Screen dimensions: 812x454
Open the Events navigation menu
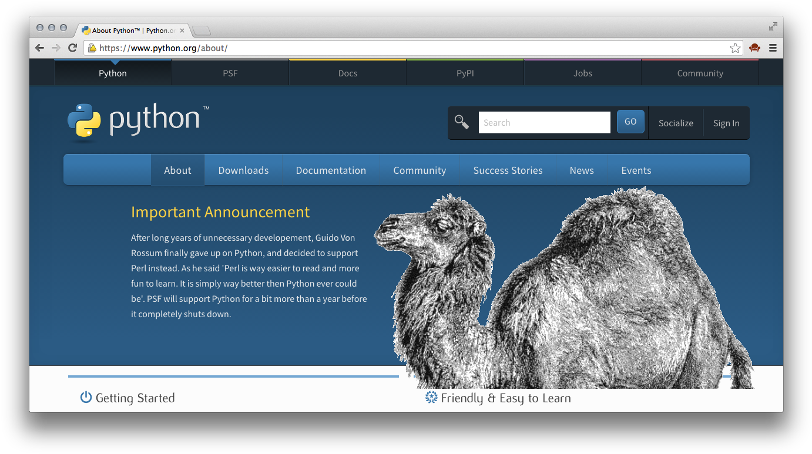[x=636, y=170]
